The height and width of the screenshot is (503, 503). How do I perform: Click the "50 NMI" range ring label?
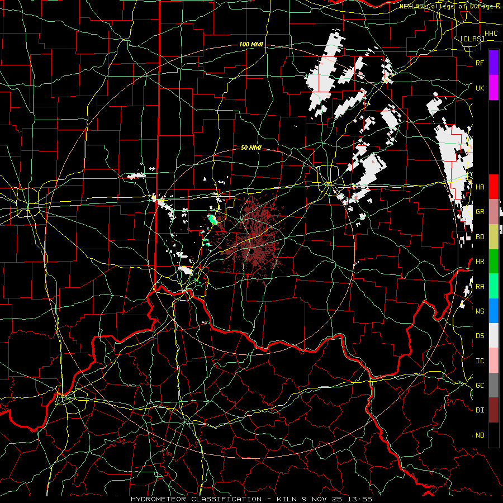coord(251,148)
